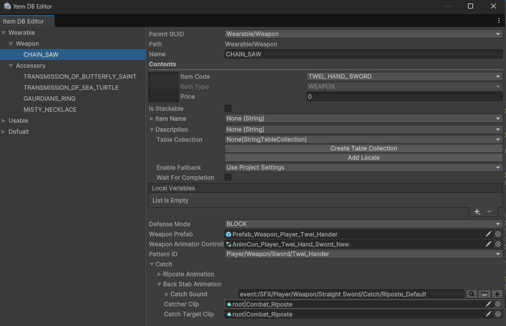Open object picker for Weapon Animator Controller
The width and height of the screenshot is (506, 326).
tap(498, 244)
